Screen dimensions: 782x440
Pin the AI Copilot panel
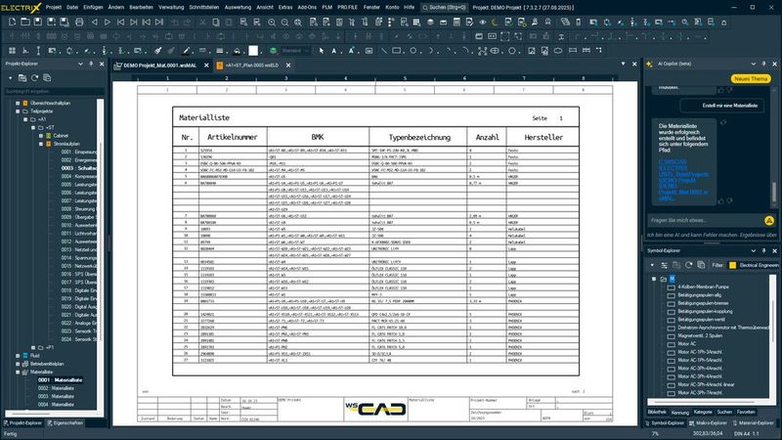tap(763, 64)
